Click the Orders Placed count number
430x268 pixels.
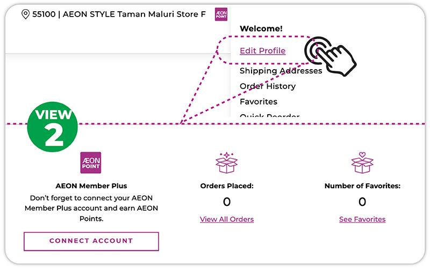[227, 202]
